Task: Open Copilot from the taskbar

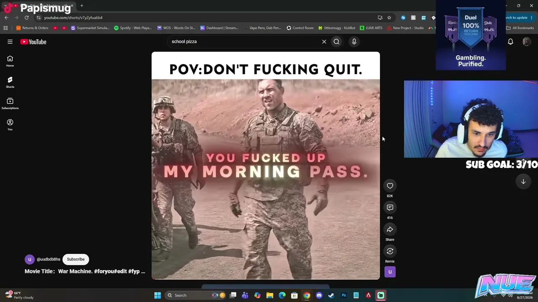Action: (257, 295)
